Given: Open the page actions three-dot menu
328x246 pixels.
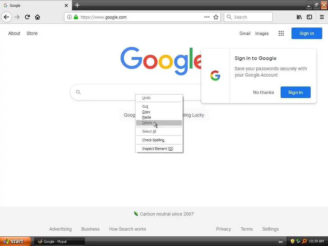Looking at the screenshot, I should click(207, 17).
